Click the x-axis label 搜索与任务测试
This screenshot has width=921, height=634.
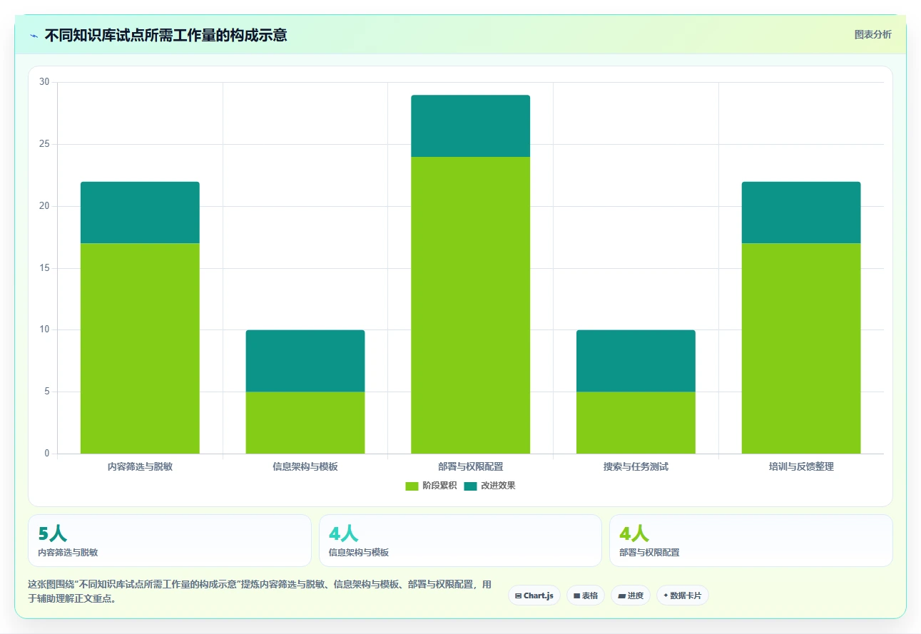636,466
